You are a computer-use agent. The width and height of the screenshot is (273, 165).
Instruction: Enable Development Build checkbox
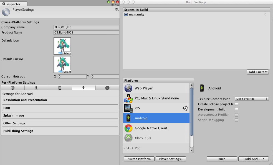[x=237, y=110]
